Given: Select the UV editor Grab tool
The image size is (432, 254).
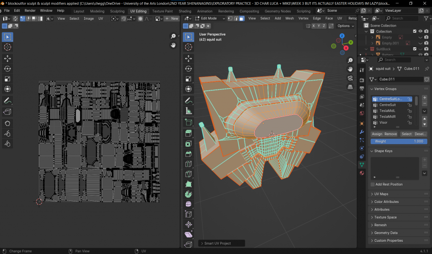Looking at the screenshot, I should 8,123.
